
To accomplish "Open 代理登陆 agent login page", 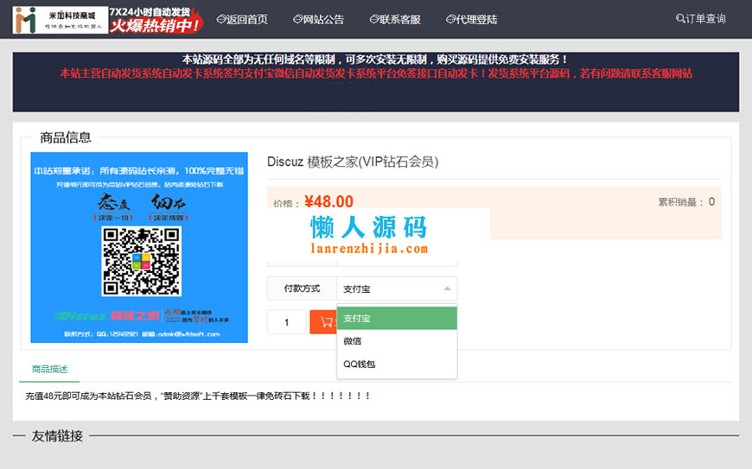I will 471,19.
